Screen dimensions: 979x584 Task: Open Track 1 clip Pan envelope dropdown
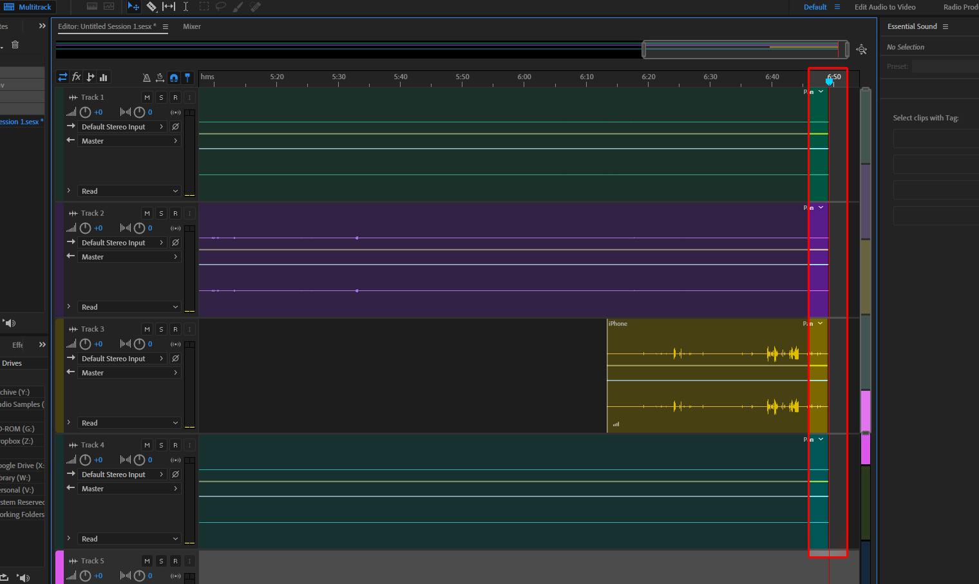coord(821,91)
